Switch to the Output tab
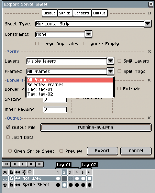Screen dimensions: 155x193 coord(99,13)
